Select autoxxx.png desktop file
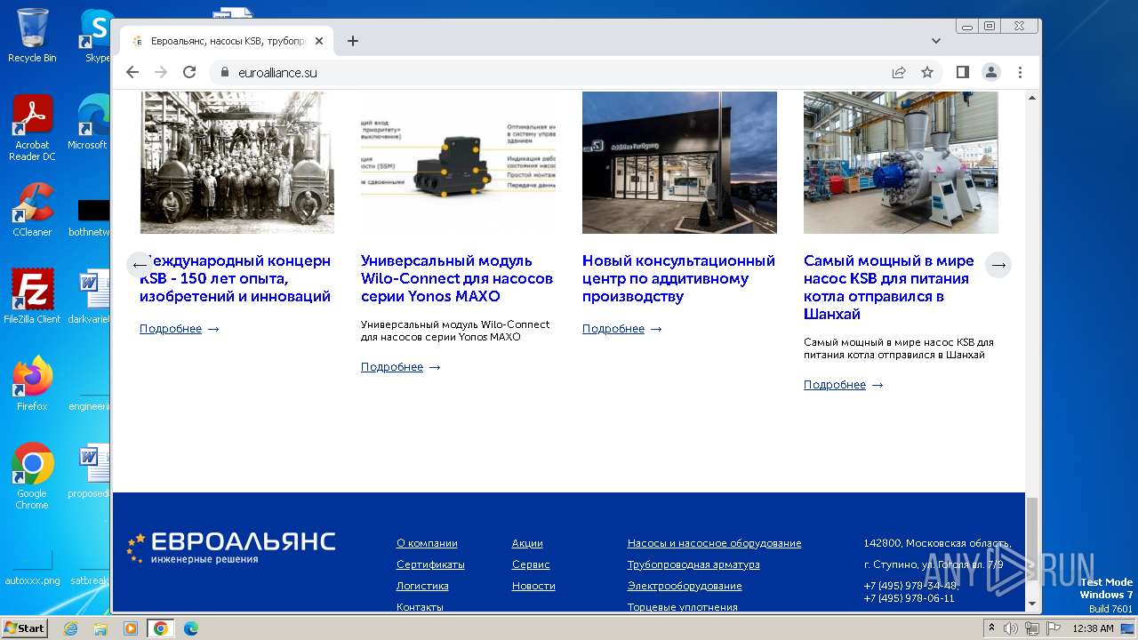The width and height of the screenshot is (1138, 640). pos(32,569)
